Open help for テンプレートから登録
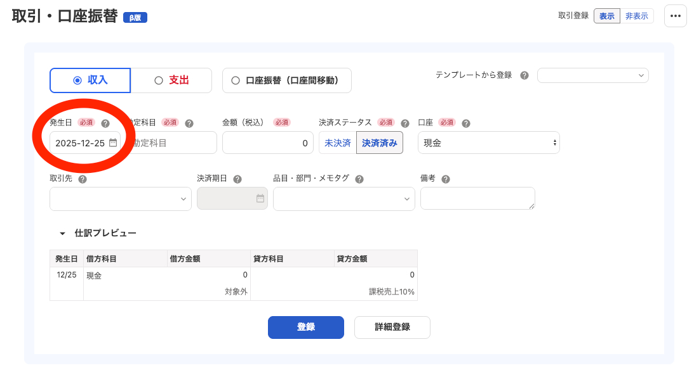 point(525,75)
